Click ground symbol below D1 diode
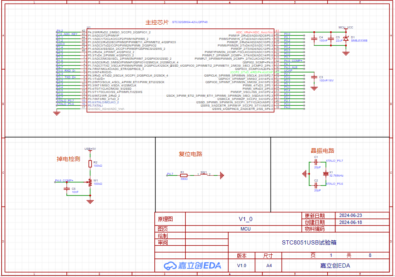Image resolution: width=395 pixels, height=277 pixels. [x=346, y=53]
